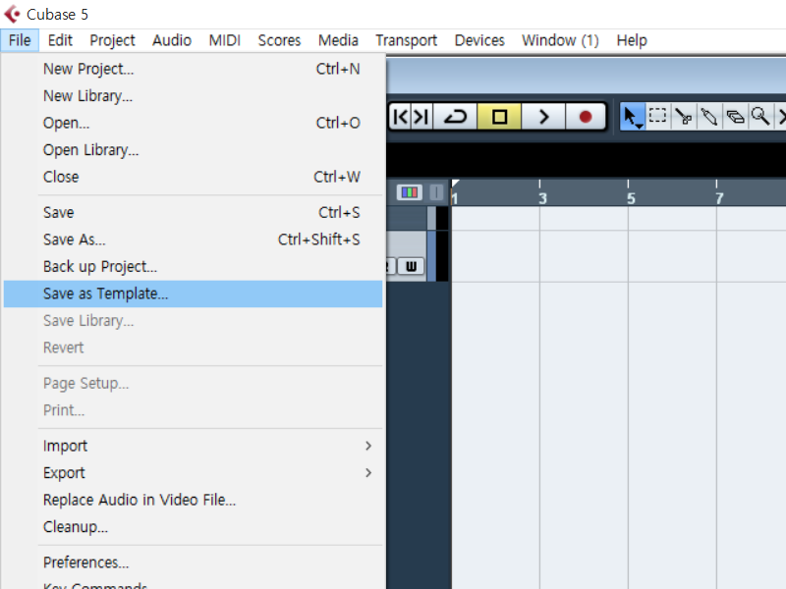The height and width of the screenshot is (589, 786).
Task: Choose Back up Project... entry
Action: (193, 266)
